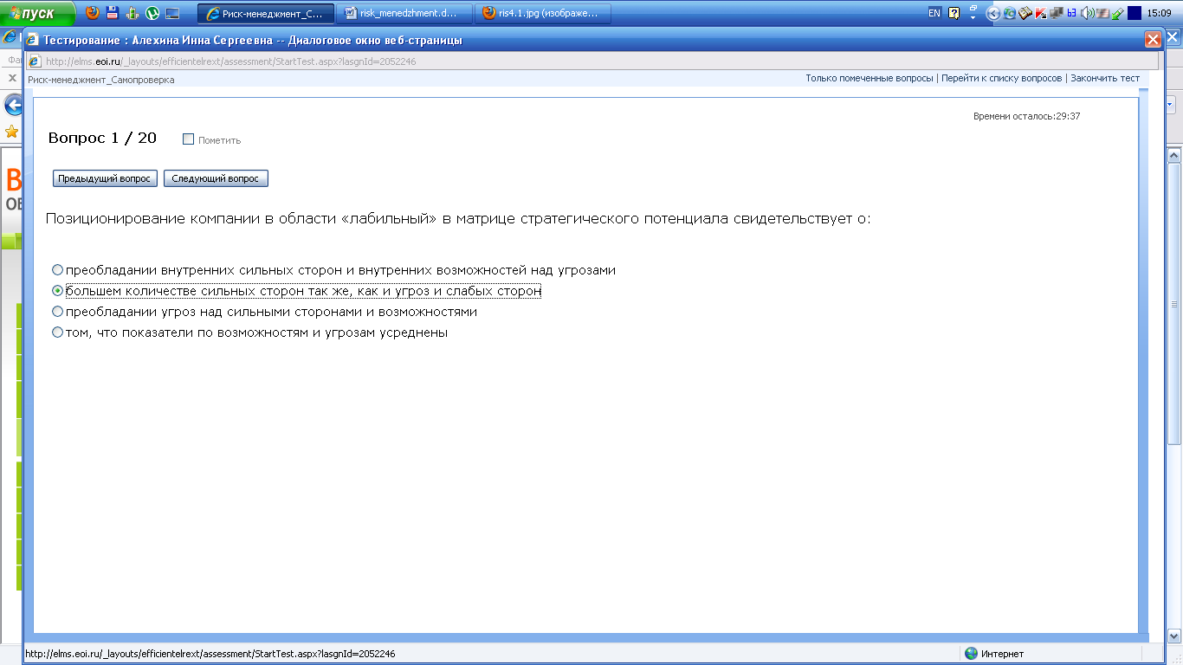Click the Времени осталось timer text
Screen dimensions: 1183x665
pos(1026,116)
